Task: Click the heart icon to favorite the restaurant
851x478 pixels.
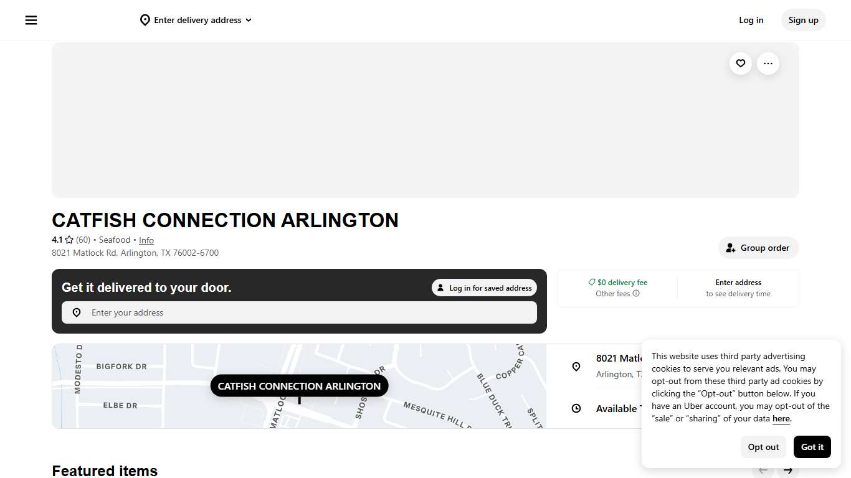Action: [x=740, y=63]
